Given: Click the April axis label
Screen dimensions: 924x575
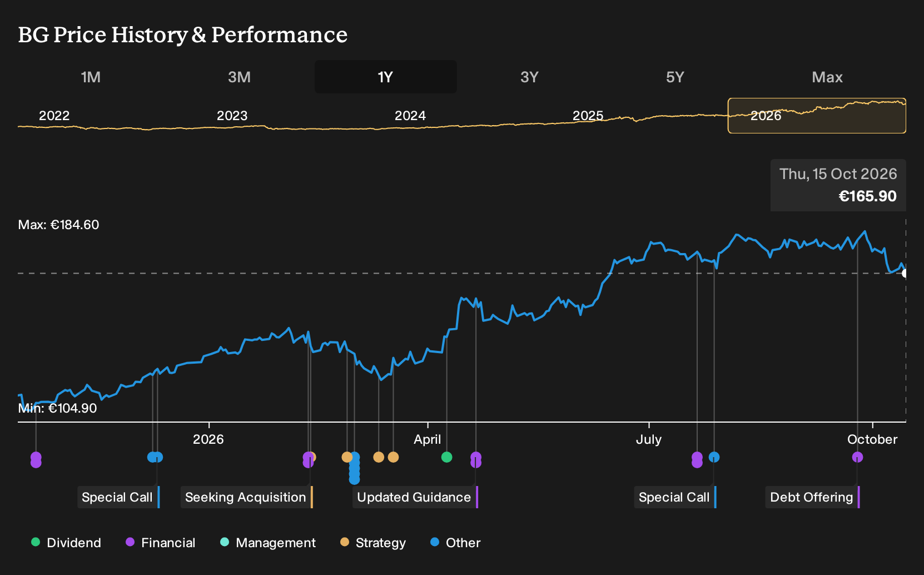Looking at the screenshot, I should pos(427,439).
